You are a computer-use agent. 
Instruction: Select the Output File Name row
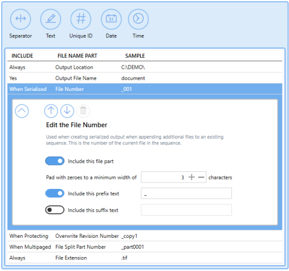(x=145, y=78)
